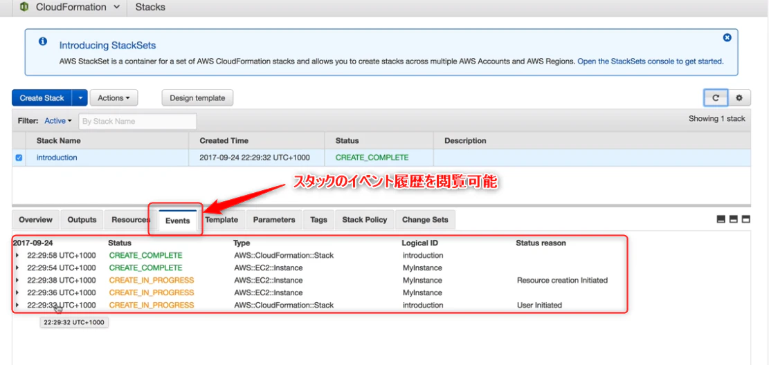The height and width of the screenshot is (365, 769).
Task: Select the middle split pane layout icon
Action: [734, 220]
